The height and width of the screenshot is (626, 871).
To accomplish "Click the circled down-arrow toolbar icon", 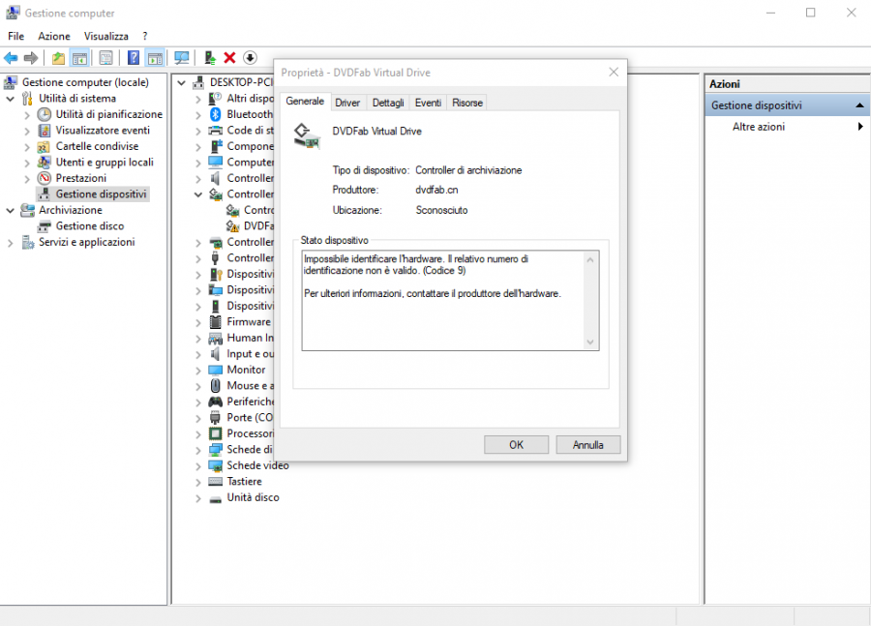I will (250, 58).
